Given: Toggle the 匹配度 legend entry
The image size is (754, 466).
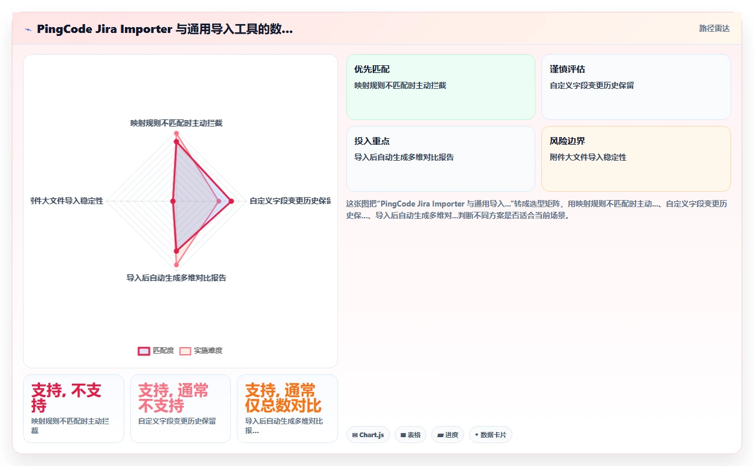Looking at the screenshot, I should pos(156,351).
